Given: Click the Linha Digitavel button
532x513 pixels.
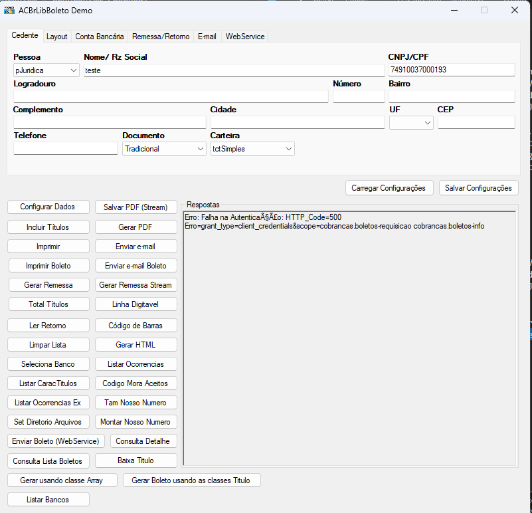Looking at the screenshot, I should point(135,304).
